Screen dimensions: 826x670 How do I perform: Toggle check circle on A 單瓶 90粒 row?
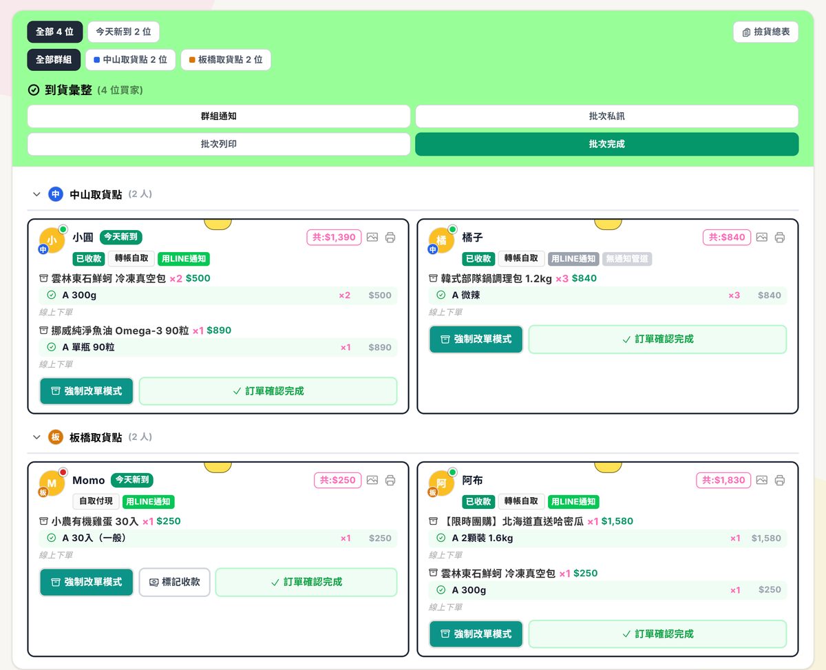pyautogui.click(x=52, y=347)
